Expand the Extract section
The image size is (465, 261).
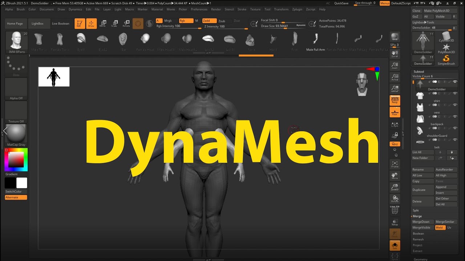[417, 251]
